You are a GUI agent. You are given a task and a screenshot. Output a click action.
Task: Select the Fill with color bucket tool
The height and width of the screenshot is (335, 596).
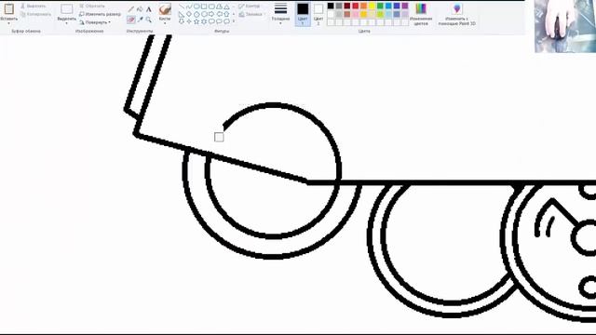140,9
